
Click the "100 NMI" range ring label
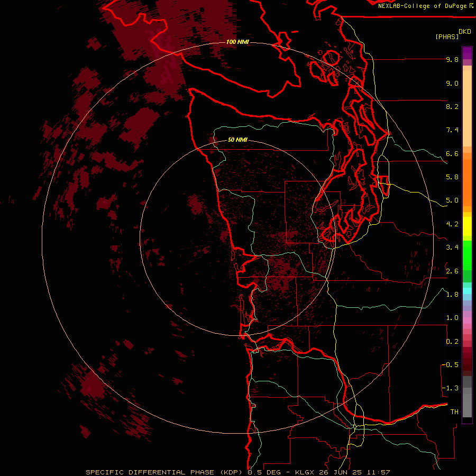tap(237, 42)
